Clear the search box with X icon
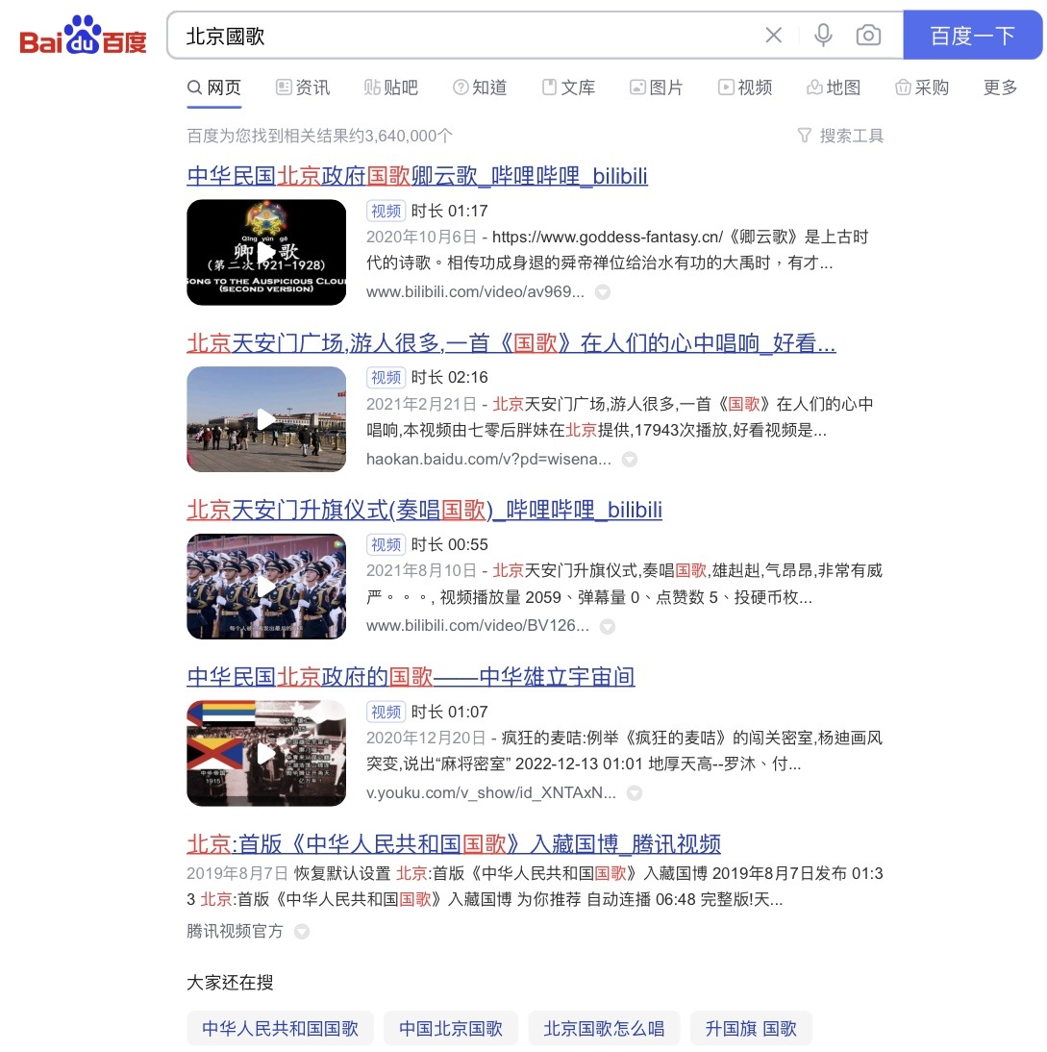1047x1052 pixels. tap(773, 35)
